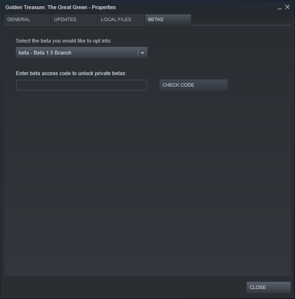Click the 'Enter beta access code' label
Screen dimensions: 295x299
(x=71, y=73)
